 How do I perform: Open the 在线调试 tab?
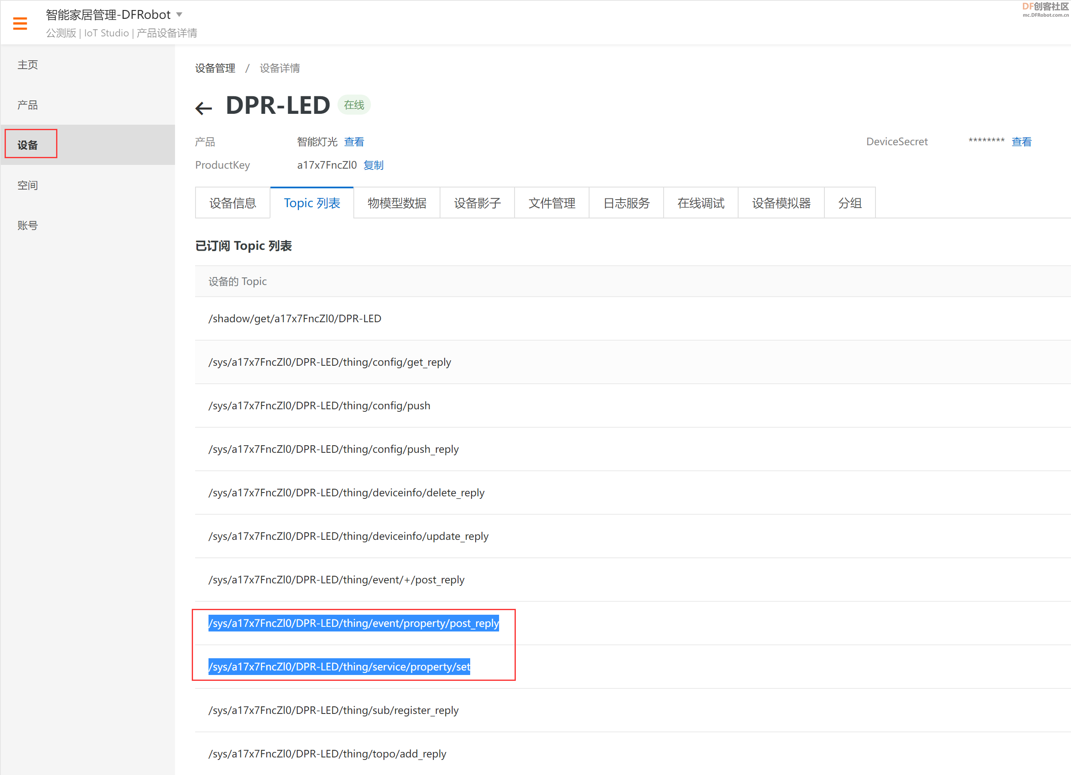[x=701, y=203]
